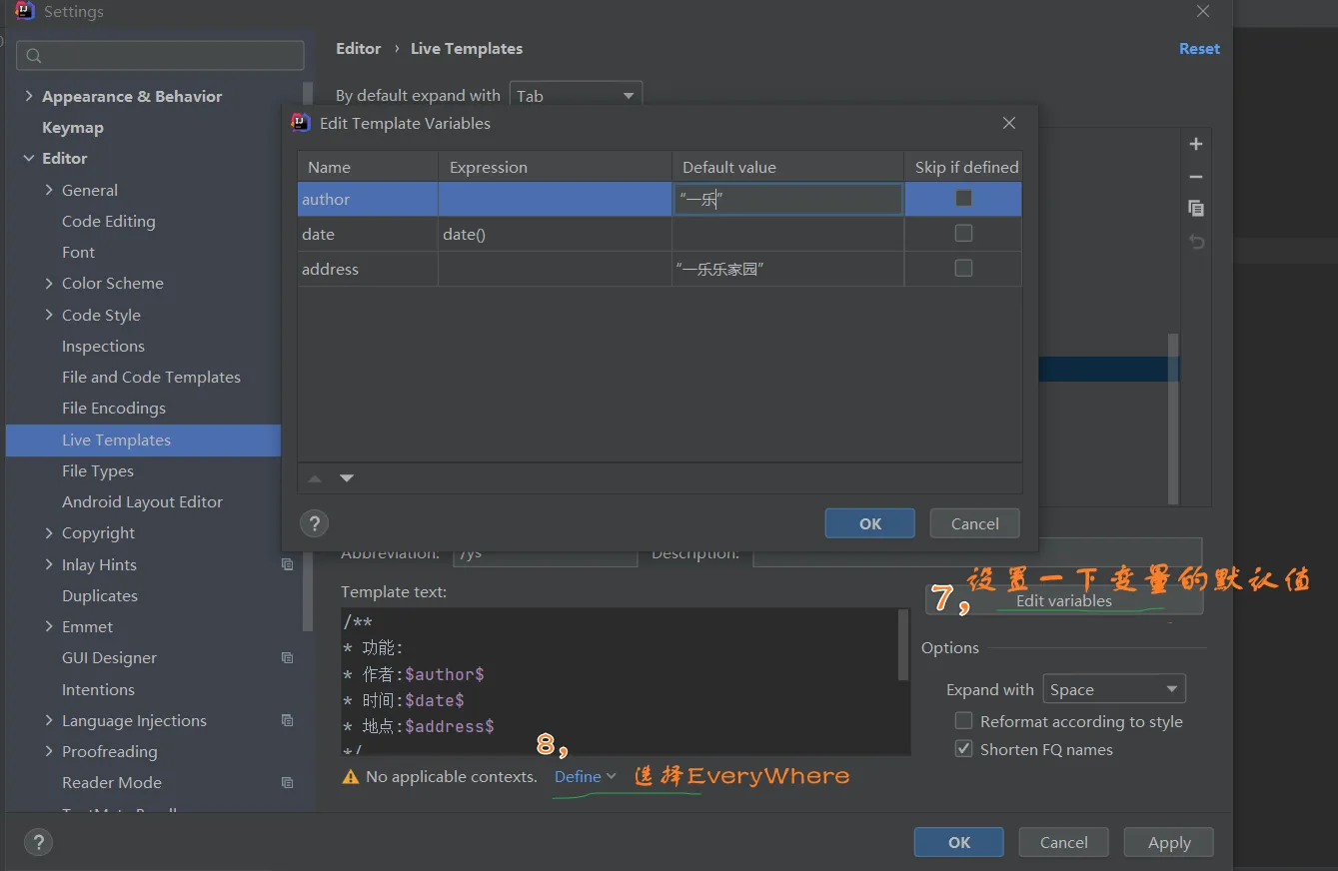Expand the Color Scheme node
The height and width of the screenshot is (871, 1338).
pos(49,284)
